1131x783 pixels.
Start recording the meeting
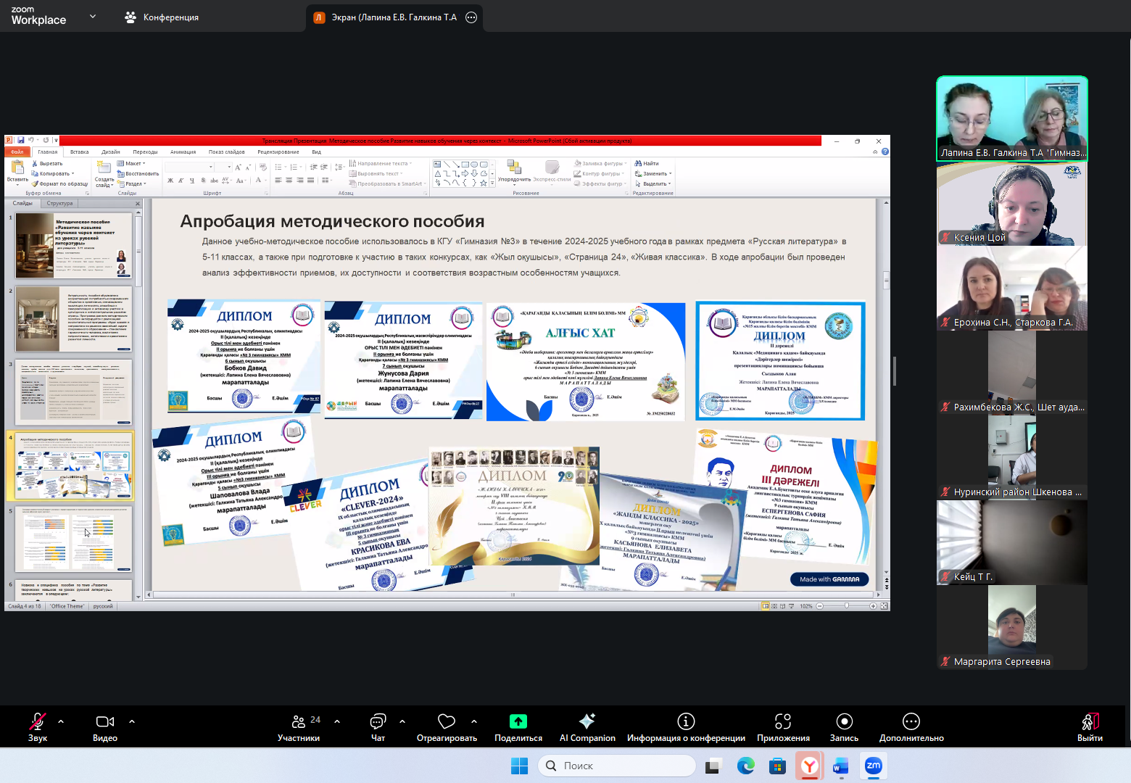[x=844, y=726]
